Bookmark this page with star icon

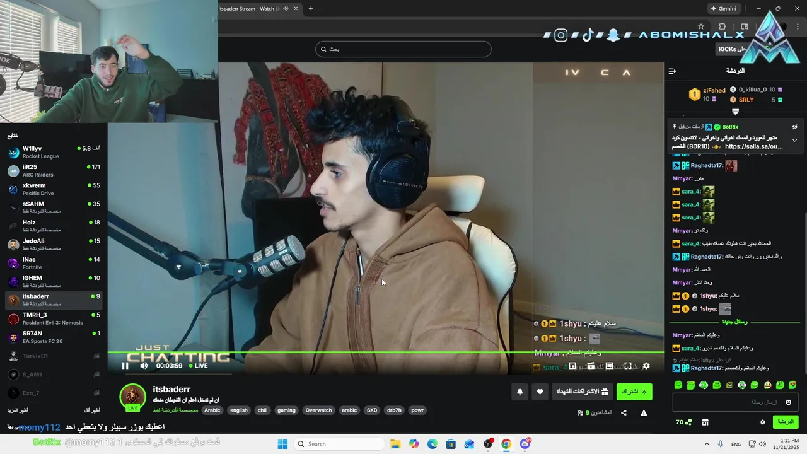coord(700,26)
